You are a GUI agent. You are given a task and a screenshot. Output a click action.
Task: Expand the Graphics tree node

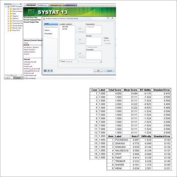point(8,16)
